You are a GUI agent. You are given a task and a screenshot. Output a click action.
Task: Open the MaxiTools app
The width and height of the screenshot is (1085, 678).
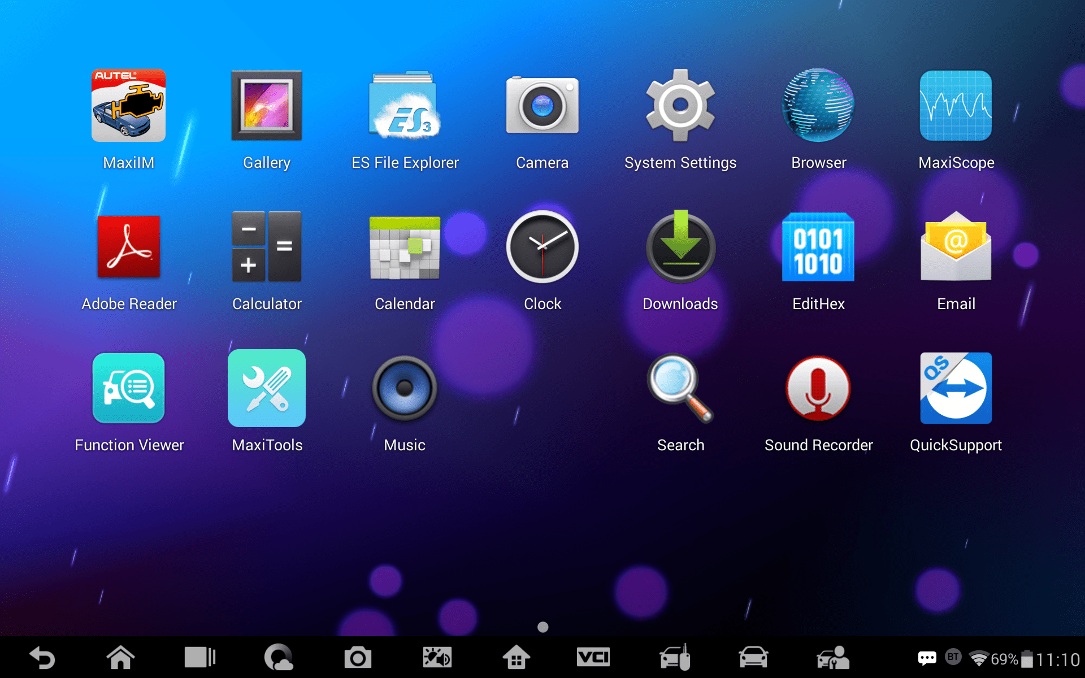tap(266, 388)
